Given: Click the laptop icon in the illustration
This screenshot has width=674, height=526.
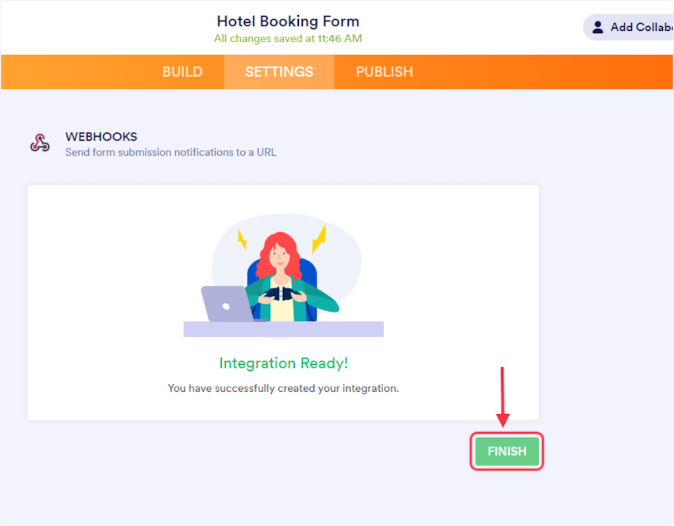Looking at the screenshot, I should (x=225, y=304).
